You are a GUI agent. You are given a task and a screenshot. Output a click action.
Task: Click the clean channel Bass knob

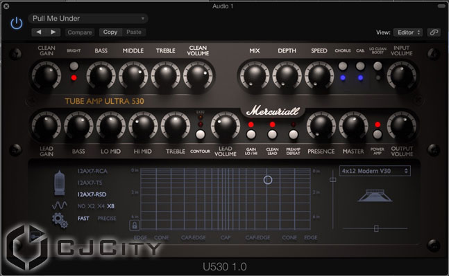coord(101,75)
